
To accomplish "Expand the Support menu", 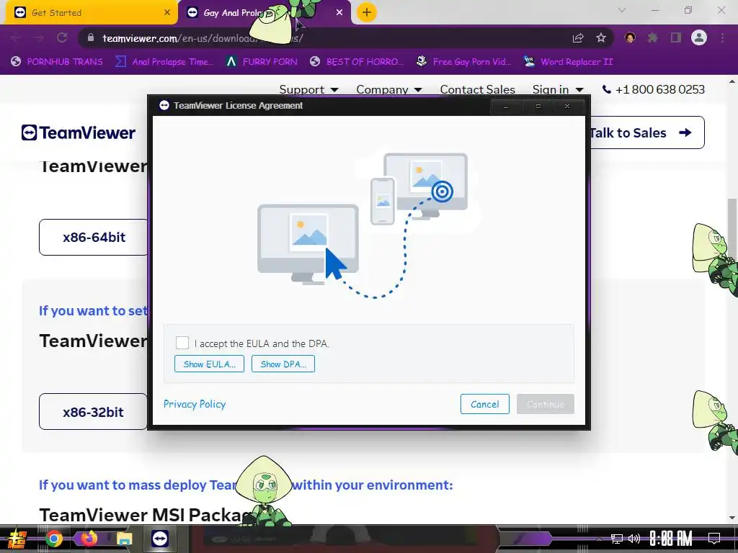I will click(x=308, y=89).
